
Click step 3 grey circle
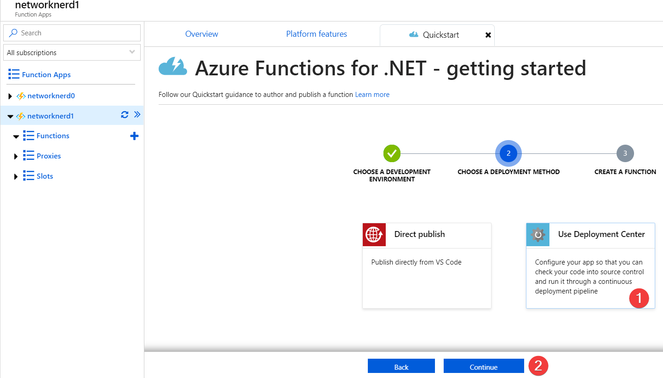pyautogui.click(x=625, y=153)
